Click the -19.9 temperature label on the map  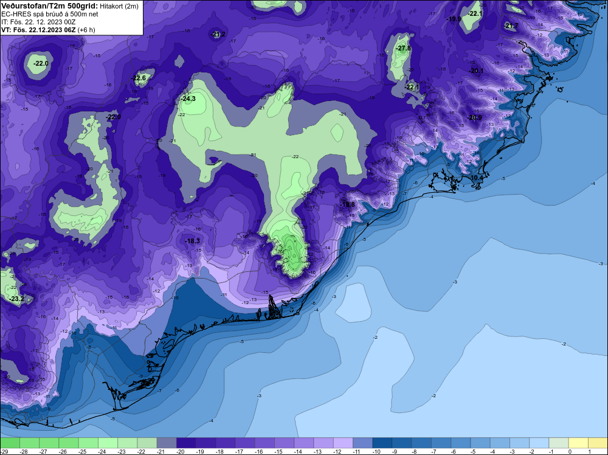click(454, 19)
